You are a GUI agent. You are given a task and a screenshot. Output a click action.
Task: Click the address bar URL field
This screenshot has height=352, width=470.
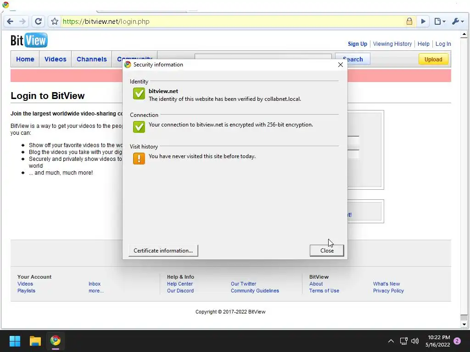click(x=232, y=21)
